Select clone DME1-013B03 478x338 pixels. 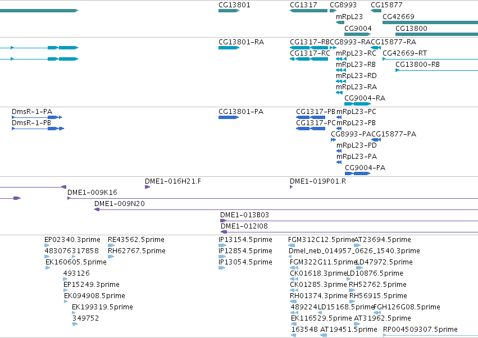point(349,221)
